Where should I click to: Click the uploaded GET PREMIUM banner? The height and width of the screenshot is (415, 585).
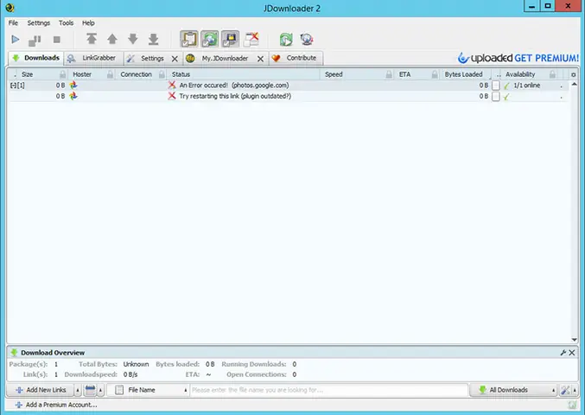[518, 58]
